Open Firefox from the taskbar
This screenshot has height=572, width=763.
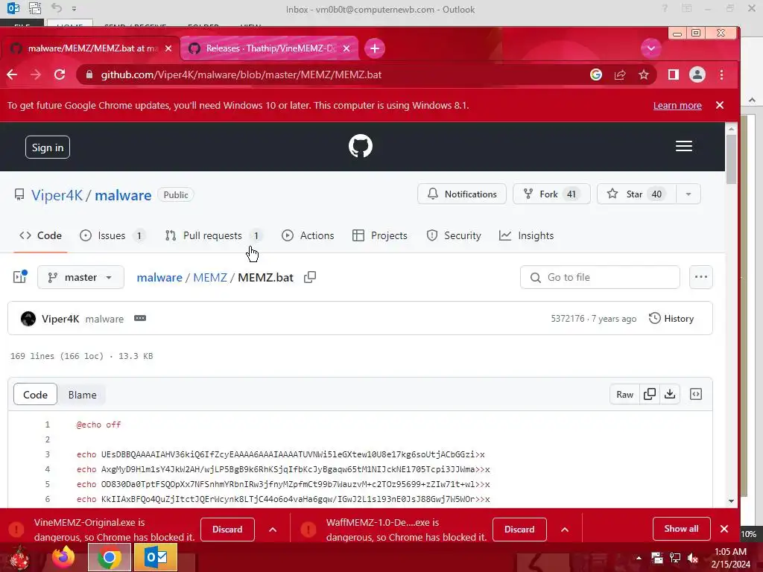(63, 557)
